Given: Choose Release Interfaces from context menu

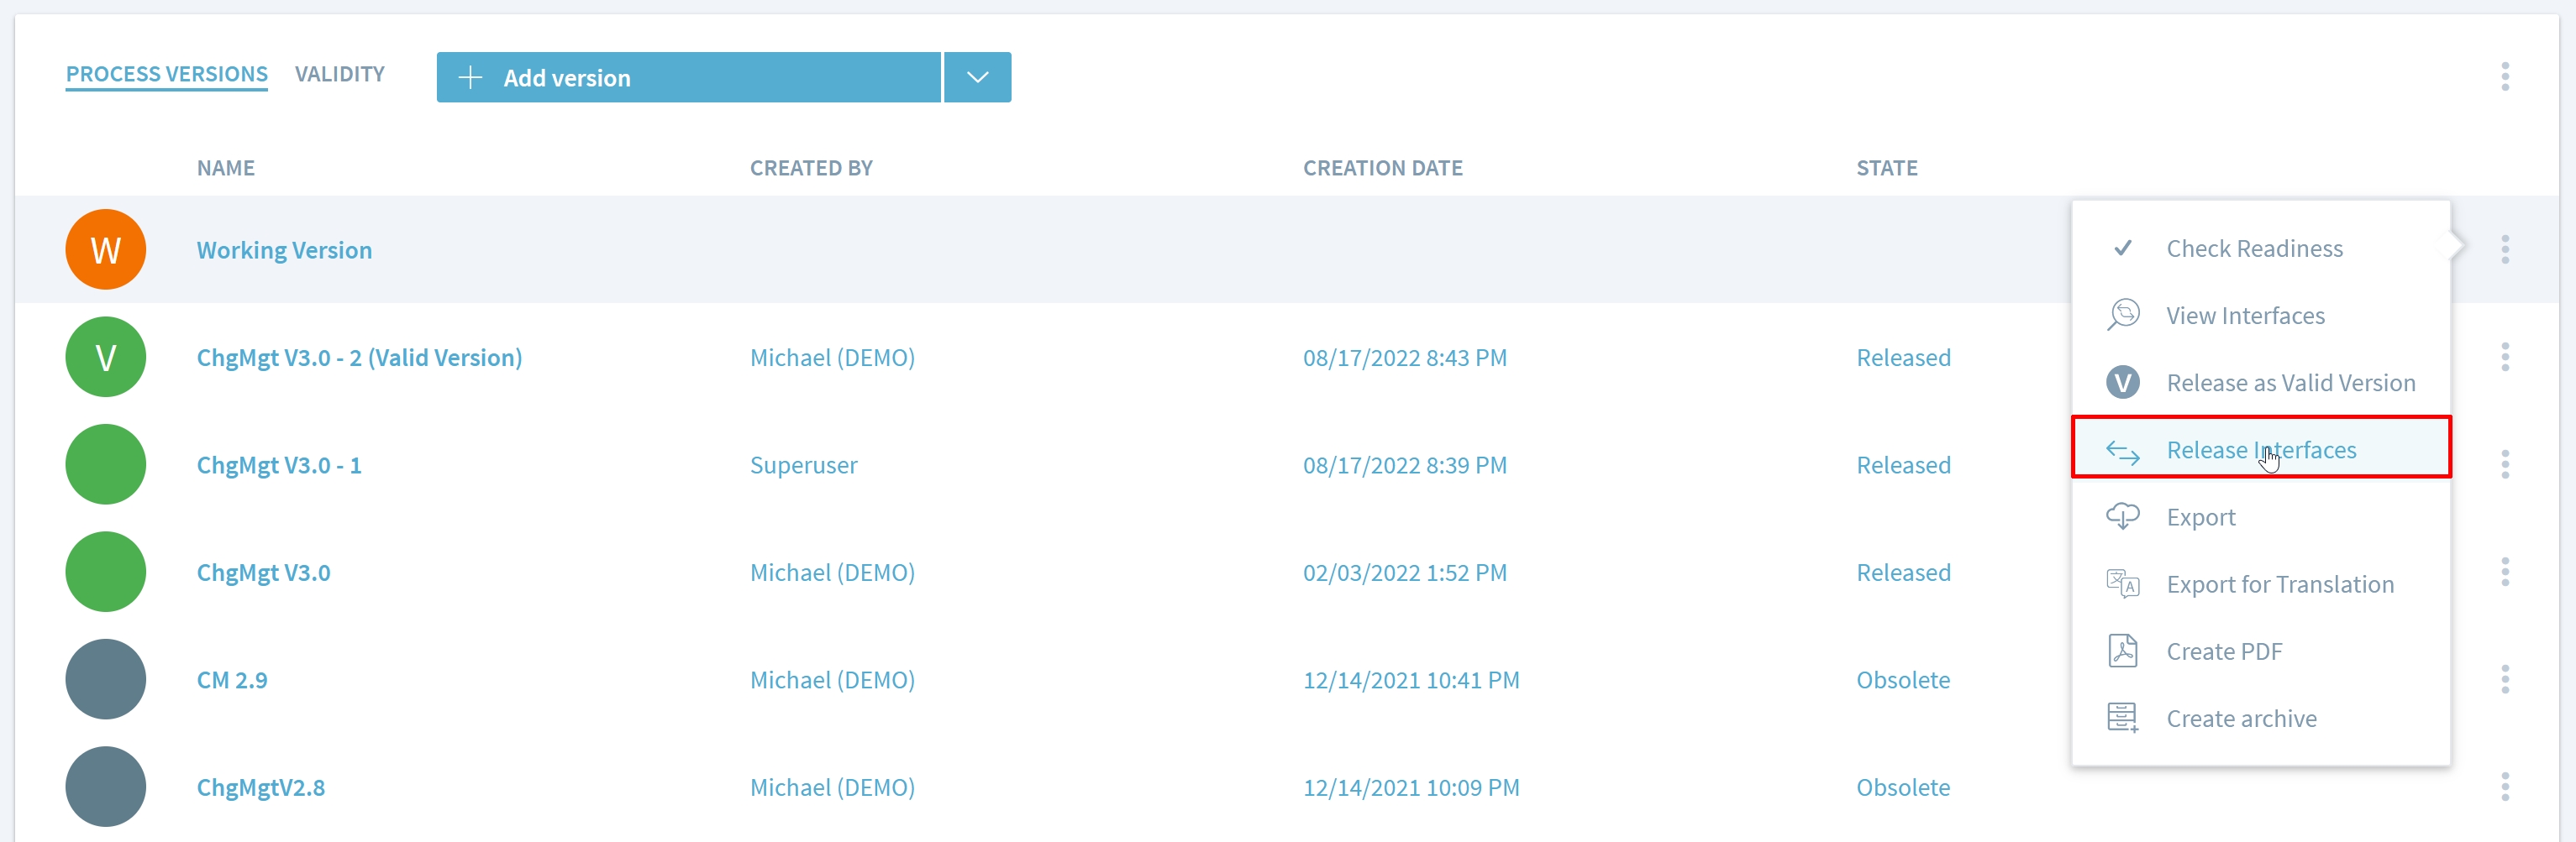Looking at the screenshot, I should pos(2260,449).
